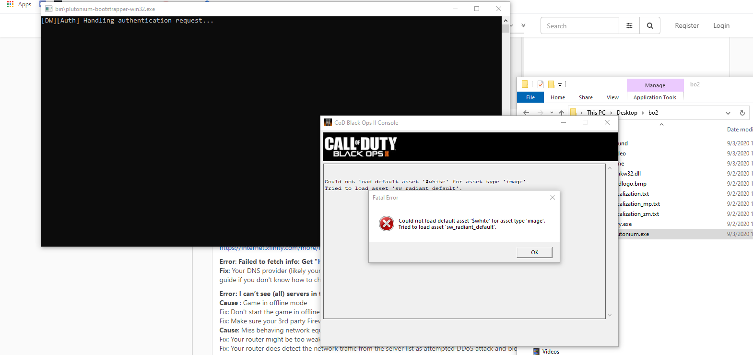Click the sort arrow above Name column
The width and height of the screenshot is (753, 355).
point(661,124)
